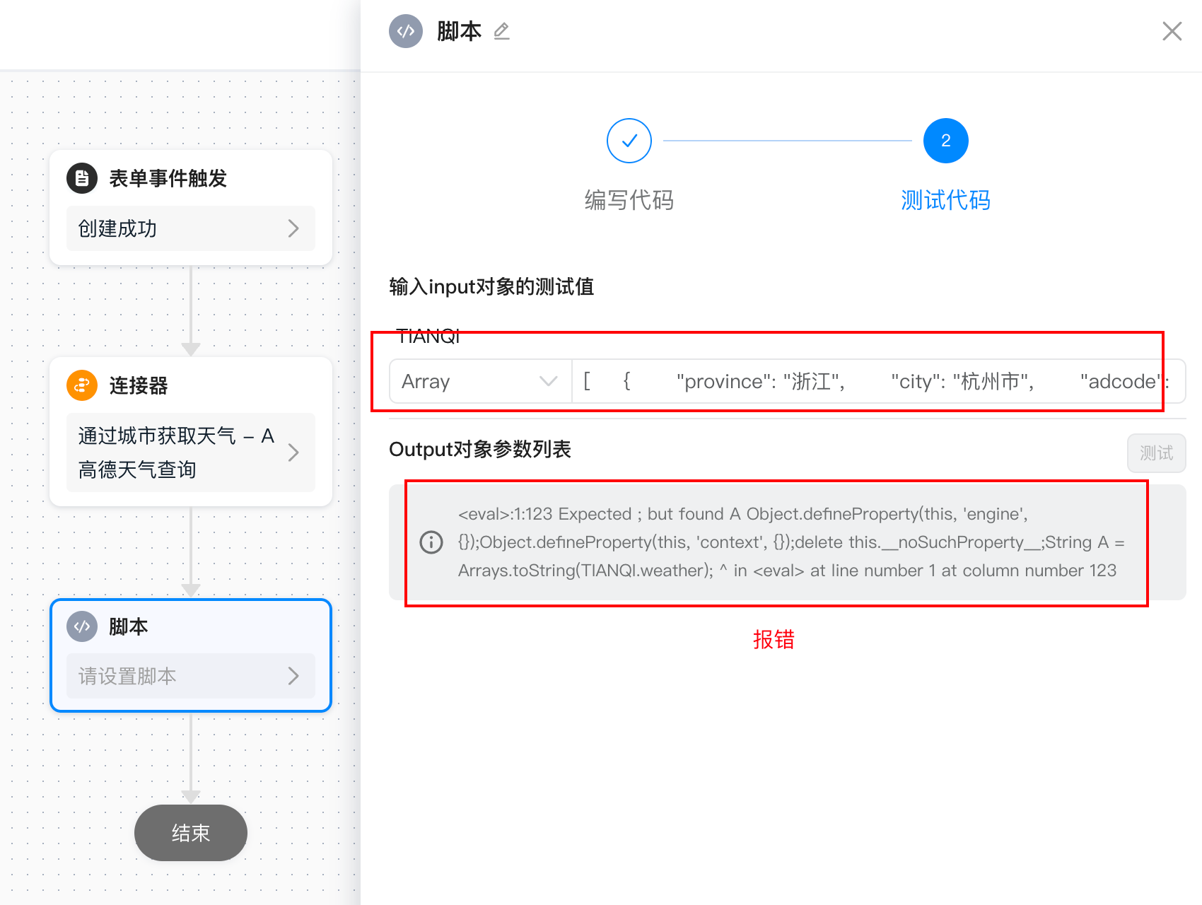Click the 测试代码 step label

(x=945, y=200)
